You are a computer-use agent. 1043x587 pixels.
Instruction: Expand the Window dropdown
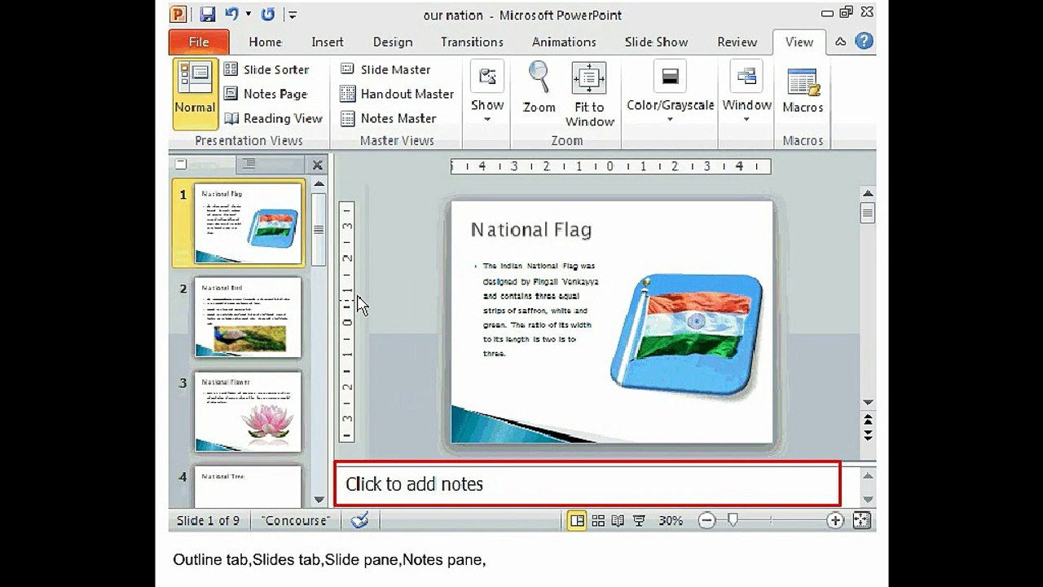pyautogui.click(x=746, y=92)
